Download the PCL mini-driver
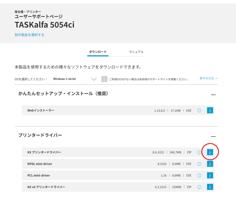Image resolution: width=236 pixels, height=198 pixels. [x=210, y=175]
